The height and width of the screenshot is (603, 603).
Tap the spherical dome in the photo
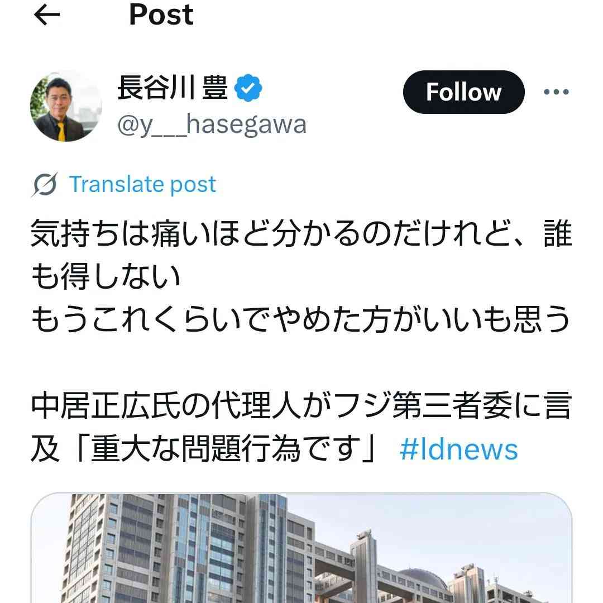click(x=423, y=581)
